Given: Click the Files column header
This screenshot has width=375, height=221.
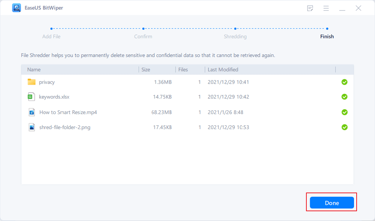Looking at the screenshot, I should click(x=183, y=69).
